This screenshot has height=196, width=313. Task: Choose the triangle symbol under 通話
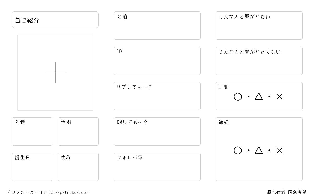pyautogui.click(x=259, y=150)
